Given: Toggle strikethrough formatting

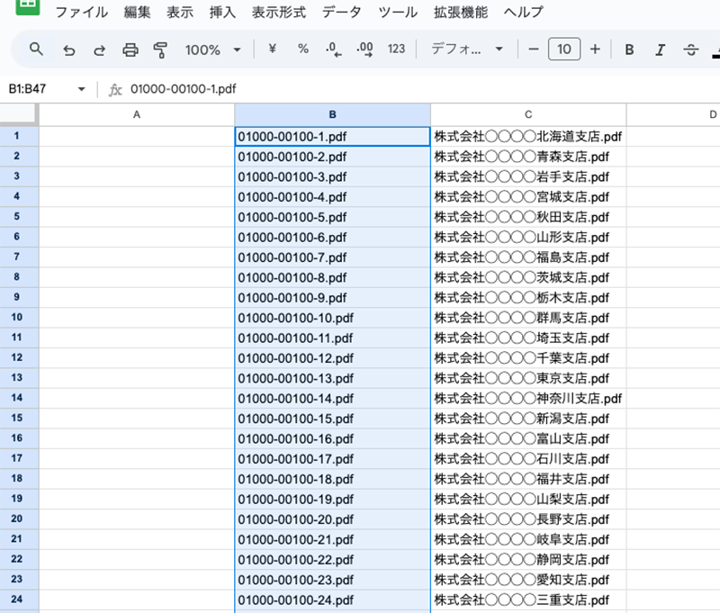Looking at the screenshot, I should tap(691, 50).
